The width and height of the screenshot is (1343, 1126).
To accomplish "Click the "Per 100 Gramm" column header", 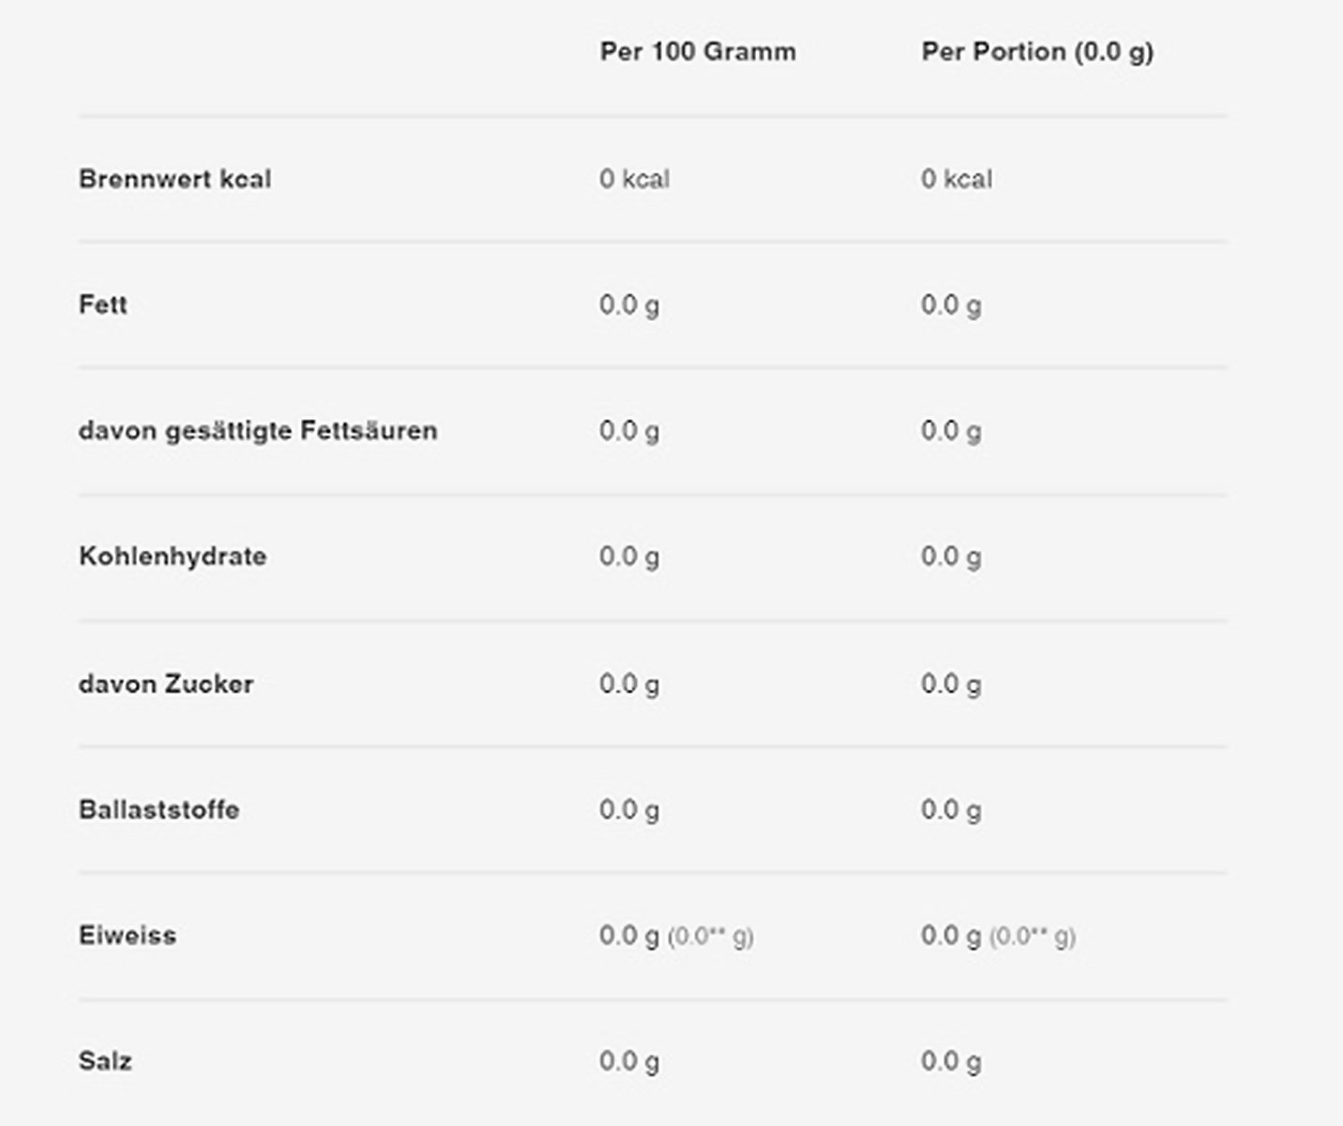I will point(698,52).
